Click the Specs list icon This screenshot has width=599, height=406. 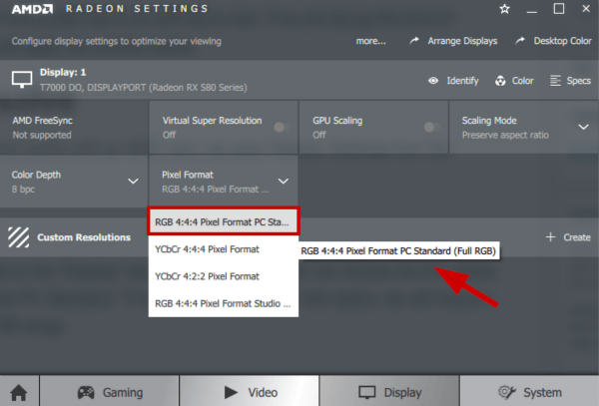pyautogui.click(x=555, y=81)
